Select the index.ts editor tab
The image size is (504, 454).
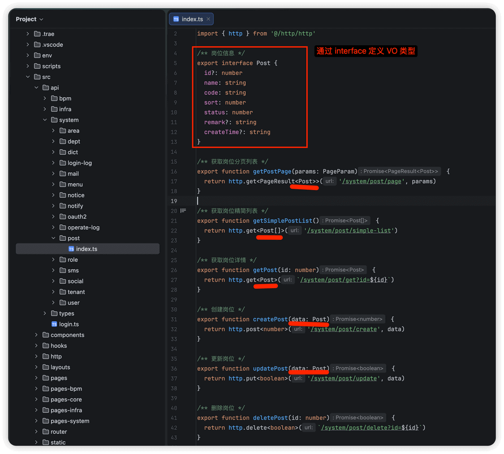(192, 19)
